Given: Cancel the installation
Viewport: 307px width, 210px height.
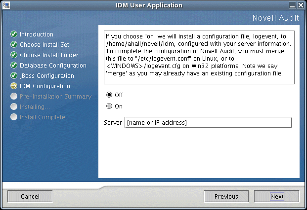Looking at the screenshot, I should click(x=30, y=196).
